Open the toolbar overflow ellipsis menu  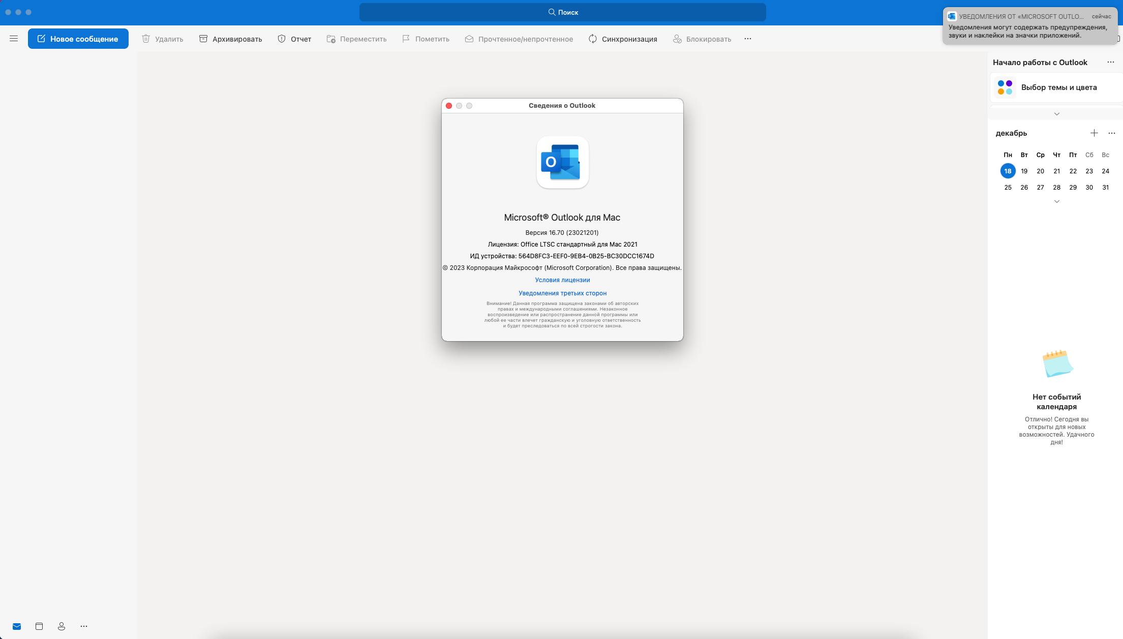coord(748,39)
